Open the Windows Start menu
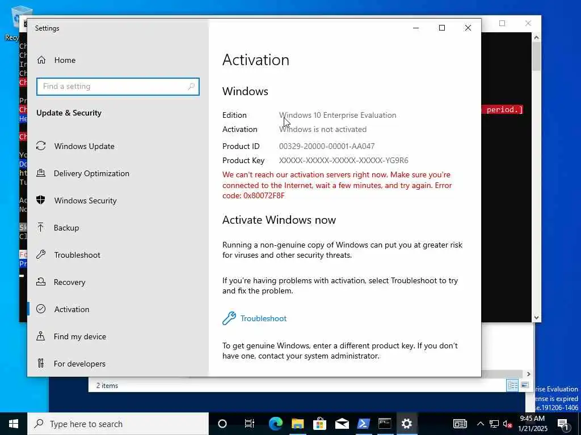This screenshot has height=435, width=581. [x=14, y=424]
